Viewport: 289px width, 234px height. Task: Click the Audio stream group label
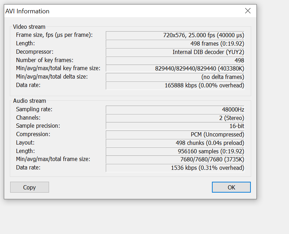[x=29, y=101]
